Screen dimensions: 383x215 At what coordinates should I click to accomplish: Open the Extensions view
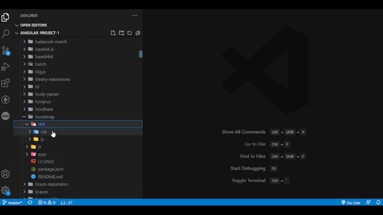[x=5, y=83]
